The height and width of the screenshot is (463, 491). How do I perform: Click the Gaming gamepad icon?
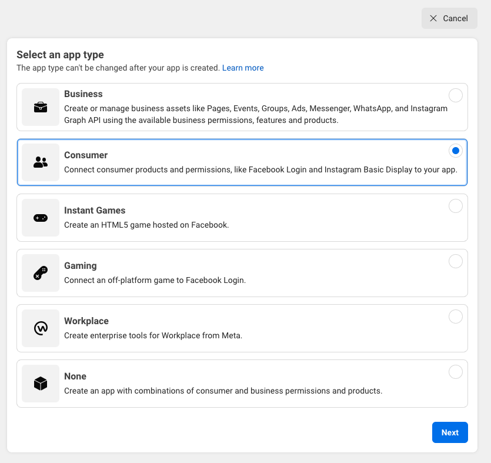(41, 273)
